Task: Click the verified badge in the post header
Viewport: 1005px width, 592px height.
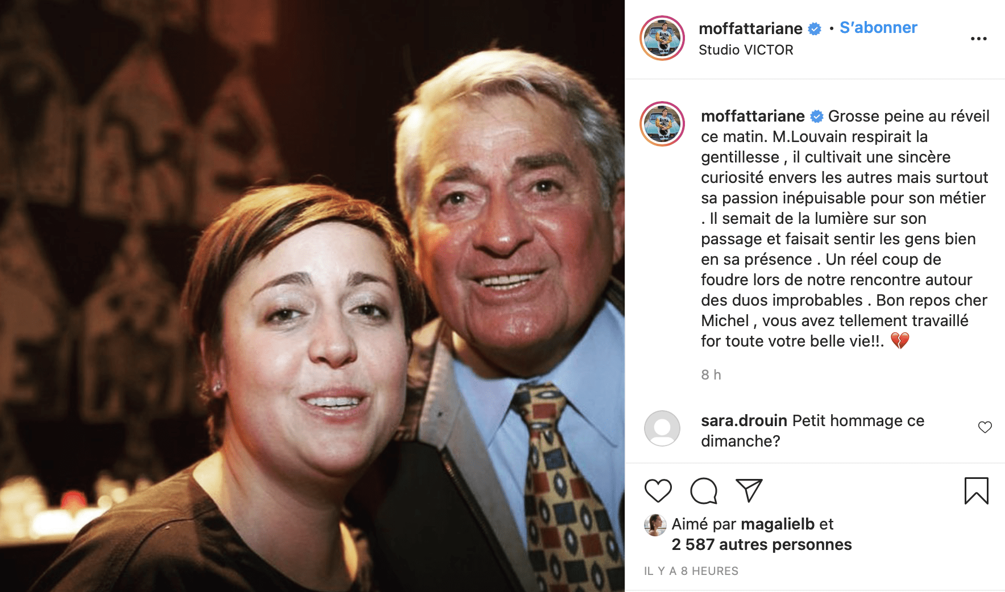Action: (x=815, y=29)
